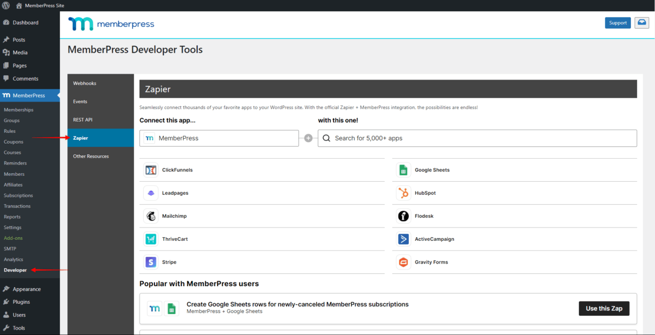Click the Plugins plug icon in sidebar
The image size is (655, 335).
(6, 302)
